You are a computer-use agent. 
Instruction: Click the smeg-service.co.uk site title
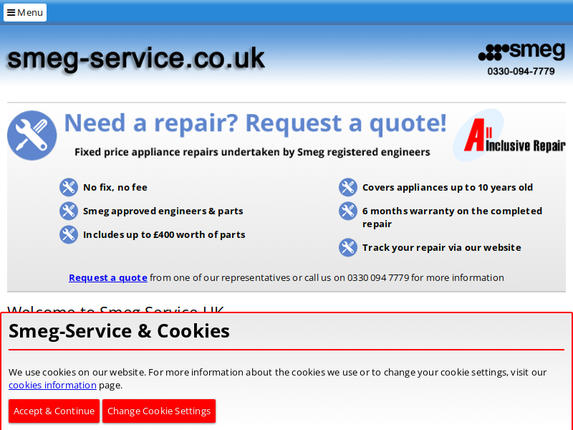[x=136, y=59]
